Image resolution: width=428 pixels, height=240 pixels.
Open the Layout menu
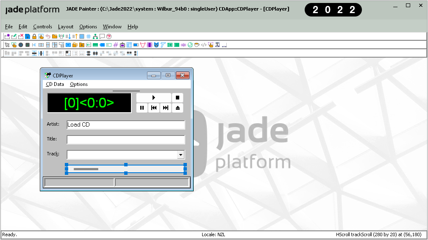click(66, 27)
